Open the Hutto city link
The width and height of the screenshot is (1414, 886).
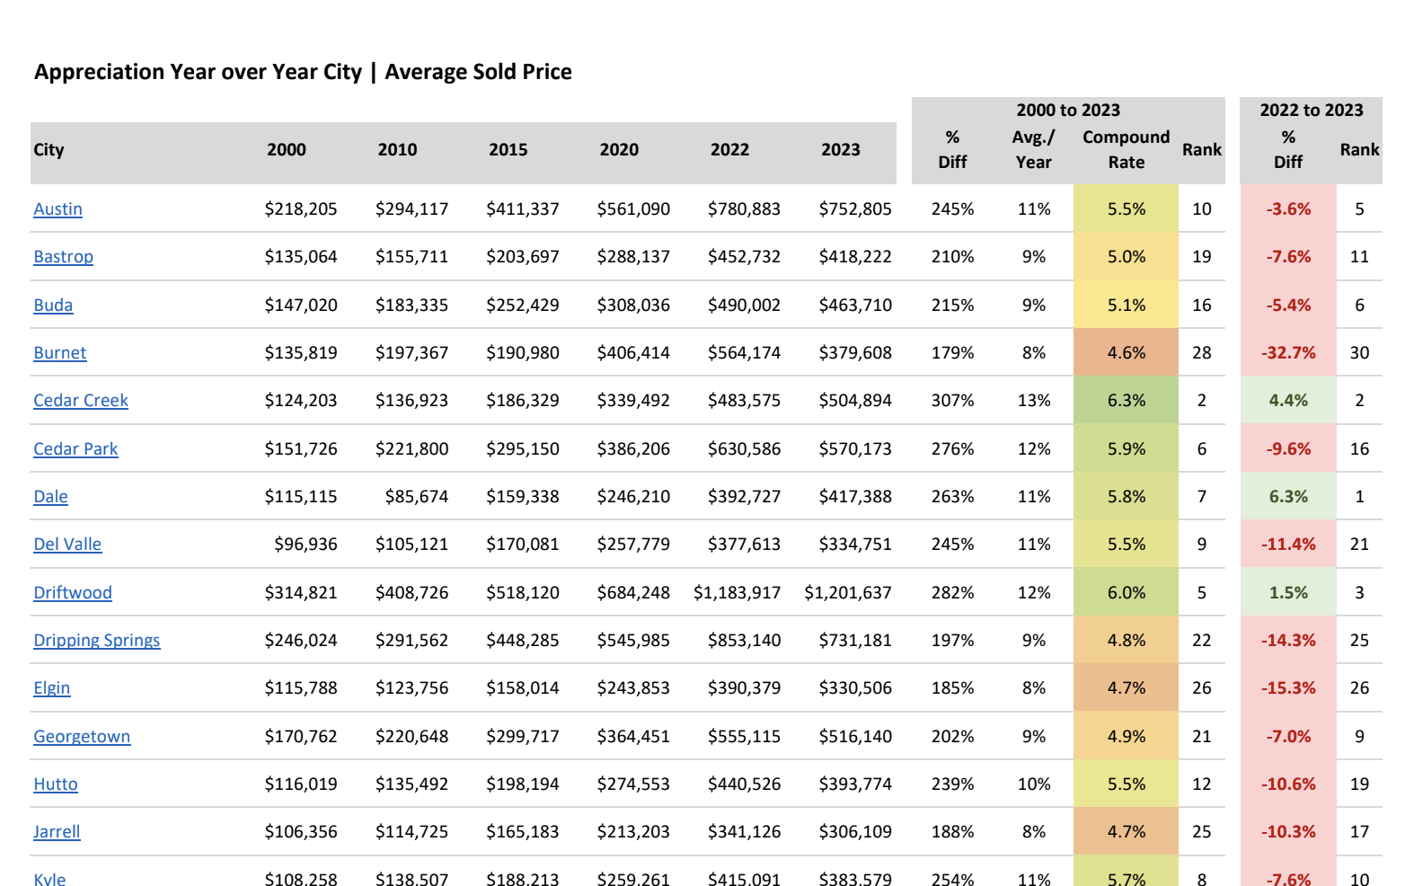56,784
